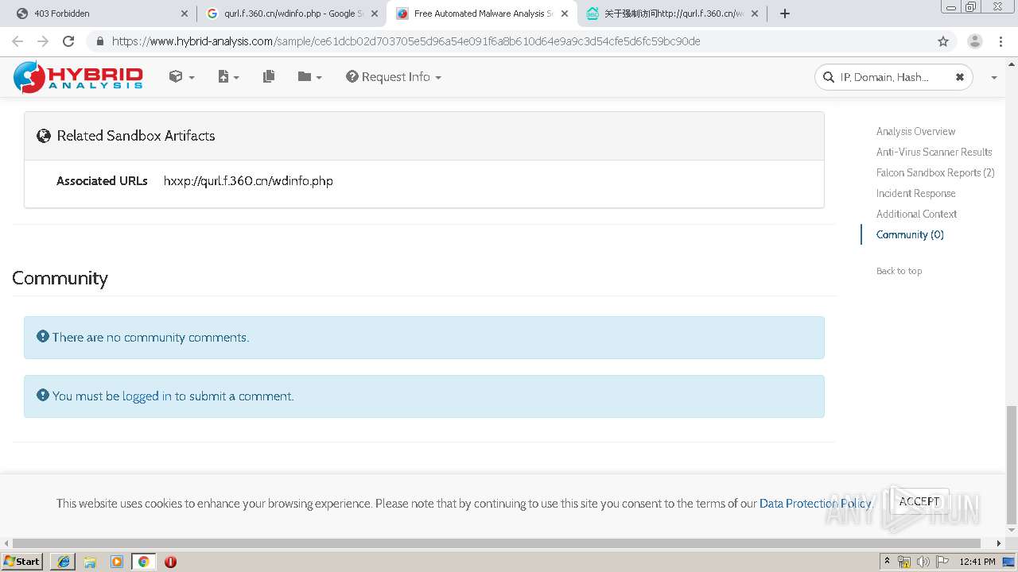The height and width of the screenshot is (572, 1018).
Task: Open media player from taskbar
Action: [117, 562]
